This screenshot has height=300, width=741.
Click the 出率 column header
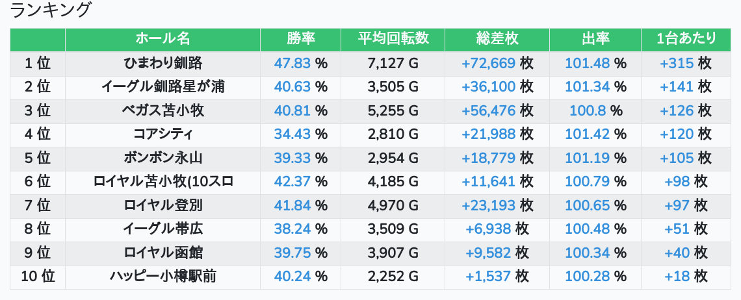pyautogui.click(x=595, y=39)
